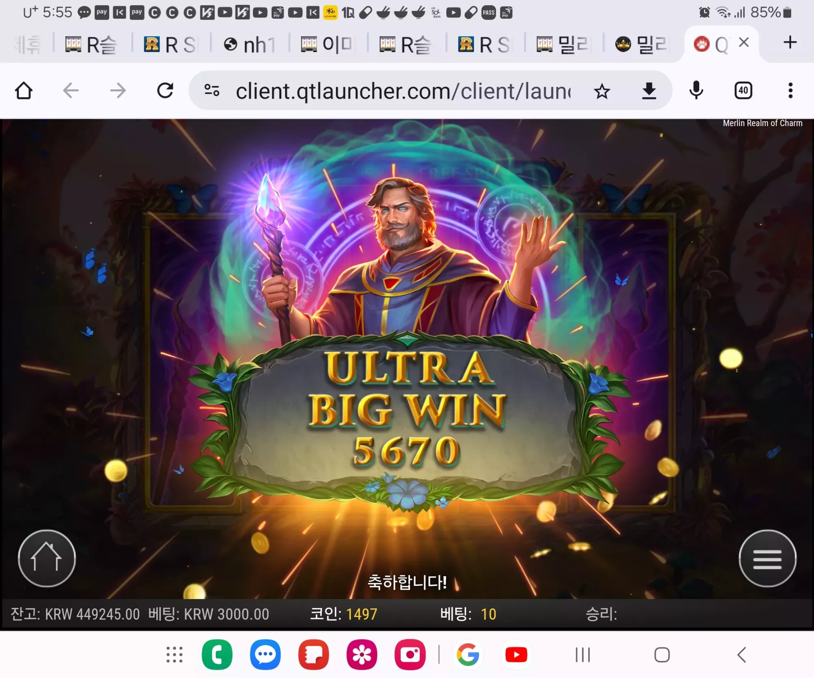The width and height of the screenshot is (814, 678).
Task: Tap the alarm icon in status bar
Action: (704, 13)
